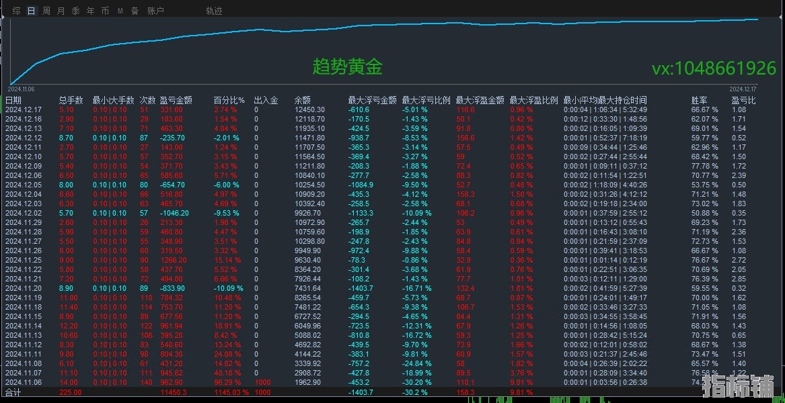This screenshot has width=785, height=403.
Task: Click the floating loss value -1403.7 in the 2024.11.20 row
Action: click(x=361, y=289)
